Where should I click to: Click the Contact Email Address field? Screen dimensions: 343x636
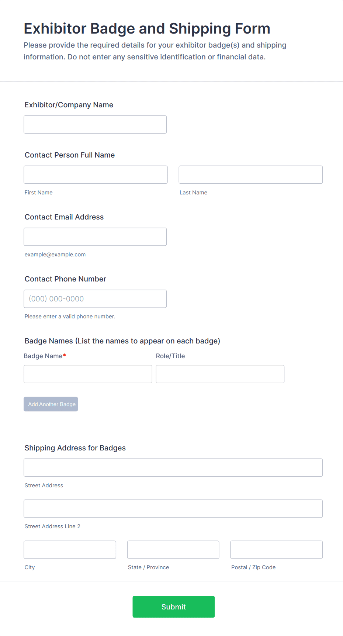coord(95,237)
